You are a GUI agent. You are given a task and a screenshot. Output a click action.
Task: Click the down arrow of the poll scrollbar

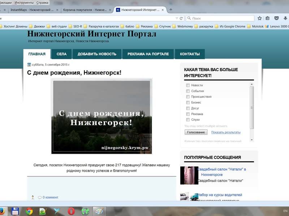tap(252, 140)
